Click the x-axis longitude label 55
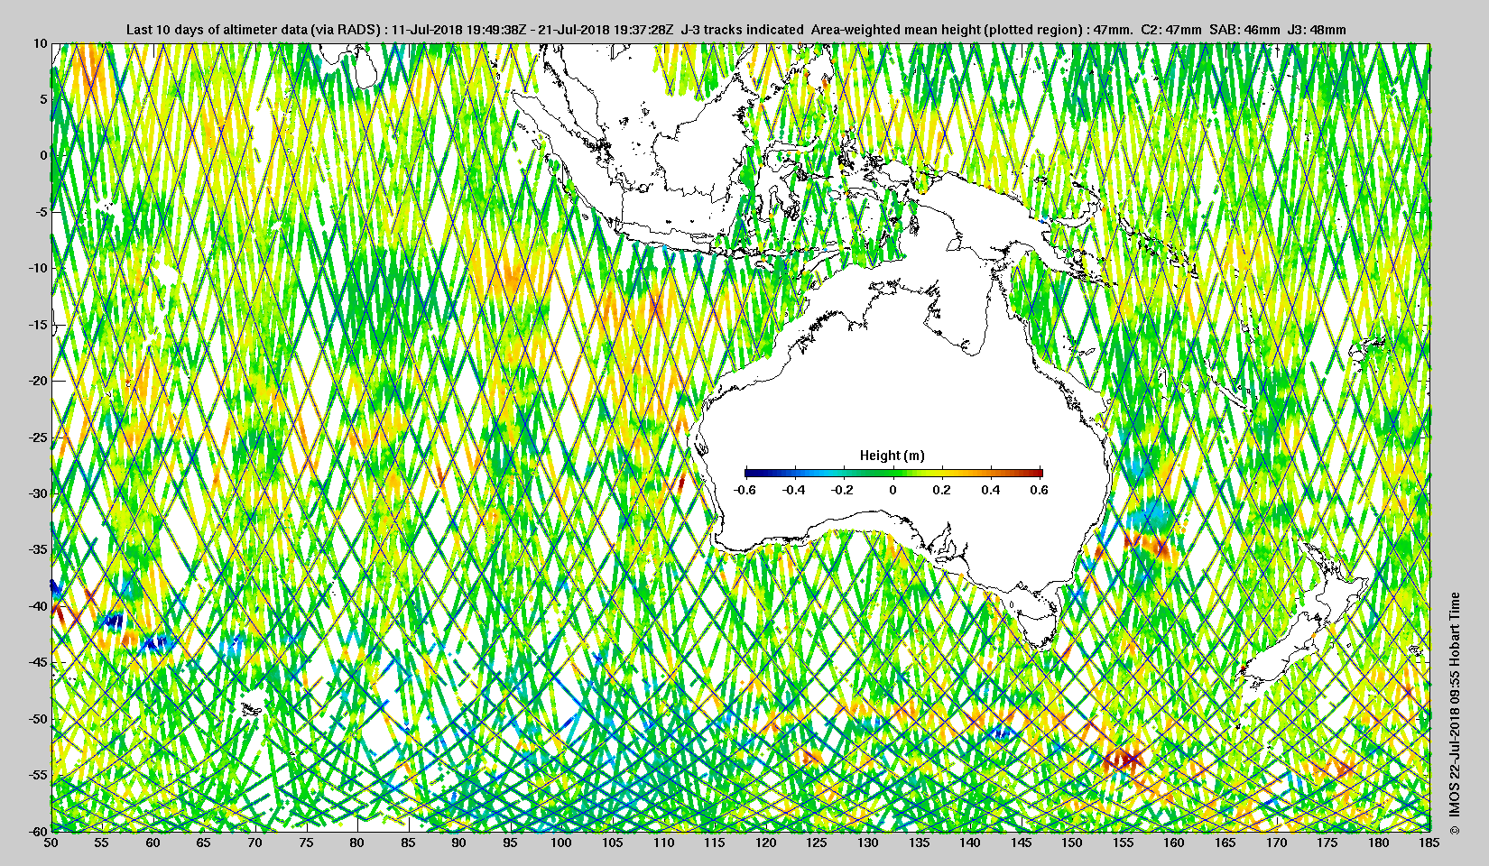Viewport: 1489px width, 866px height. 102,843
